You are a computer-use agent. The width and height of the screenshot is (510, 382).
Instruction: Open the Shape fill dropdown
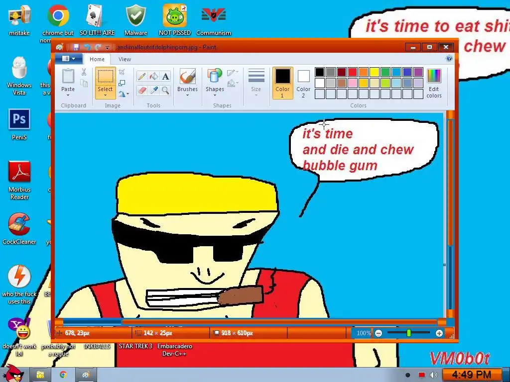233,84
